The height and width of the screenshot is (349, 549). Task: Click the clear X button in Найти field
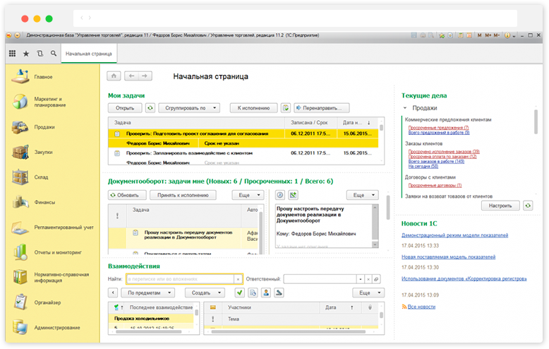pos(238,279)
